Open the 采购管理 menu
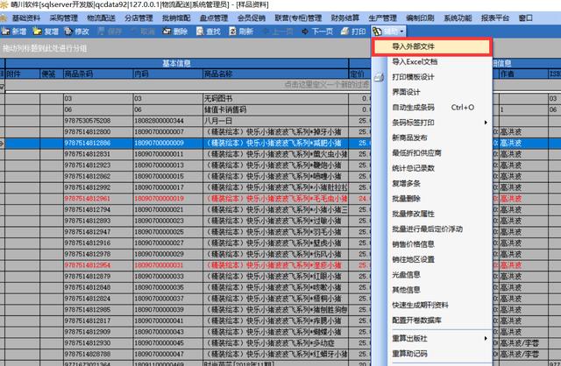Screen dimensions: 561x366 [x=64, y=18]
